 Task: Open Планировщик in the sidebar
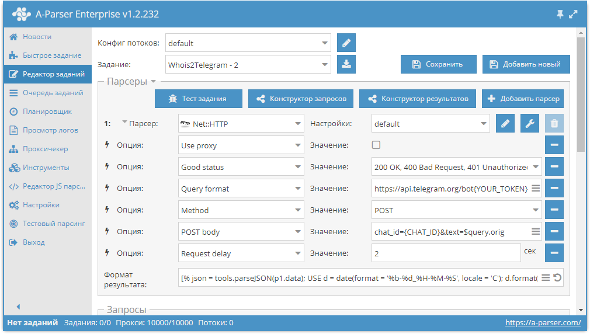pos(47,112)
